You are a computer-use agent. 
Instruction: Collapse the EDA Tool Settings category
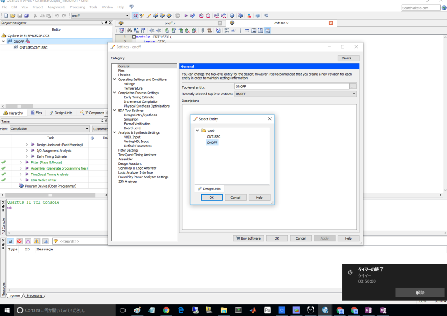pyautogui.click(x=115, y=110)
